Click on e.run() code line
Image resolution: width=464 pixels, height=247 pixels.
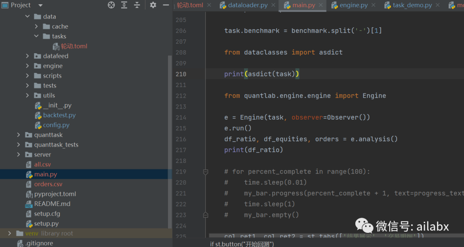coord(238,128)
